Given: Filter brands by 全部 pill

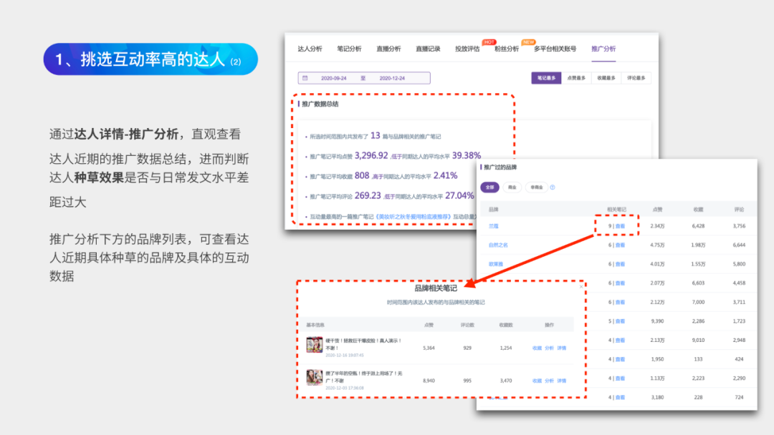Looking at the screenshot, I should tap(489, 187).
